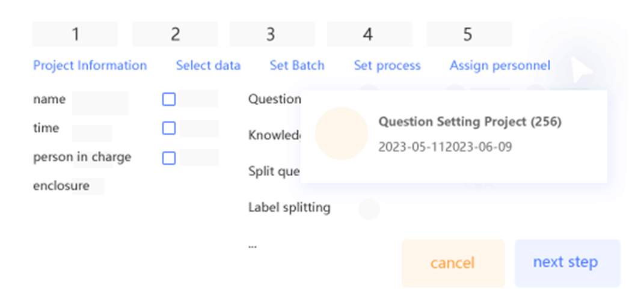The image size is (629, 297).
Task: Select step 1 number box
Action: [75, 34]
